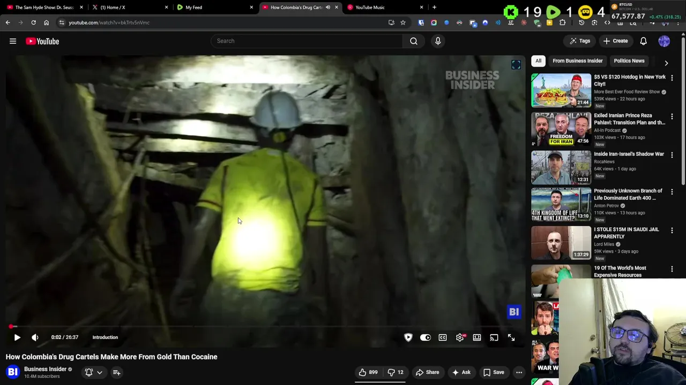Like the video with thumbs up
Screen dimensions: 686x385
(368, 372)
